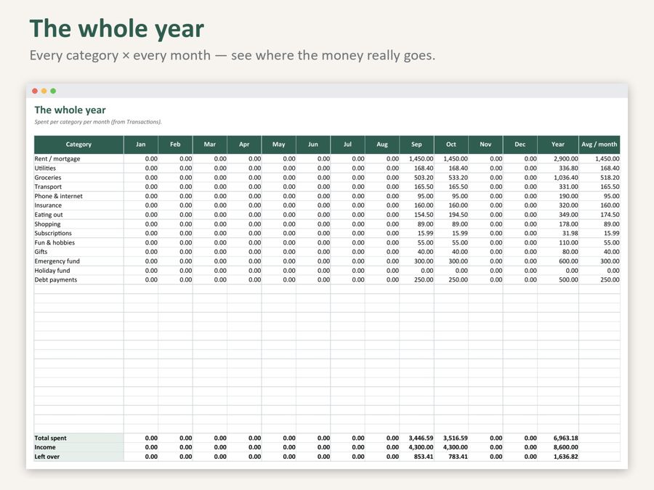Select the Mar column header

click(210, 144)
